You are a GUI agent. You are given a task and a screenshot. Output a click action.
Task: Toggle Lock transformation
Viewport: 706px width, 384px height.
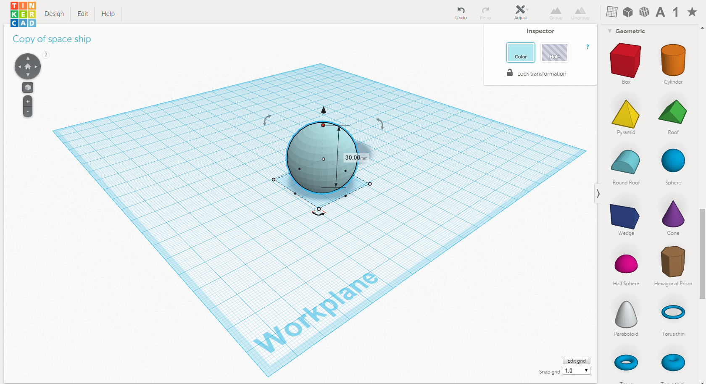pyautogui.click(x=536, y=73)
